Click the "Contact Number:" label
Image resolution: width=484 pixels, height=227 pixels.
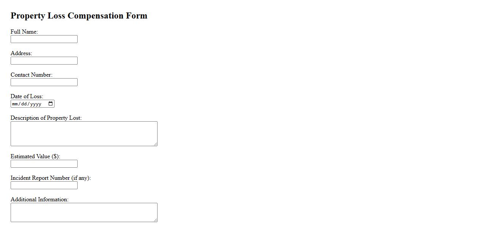pos(31,75)
